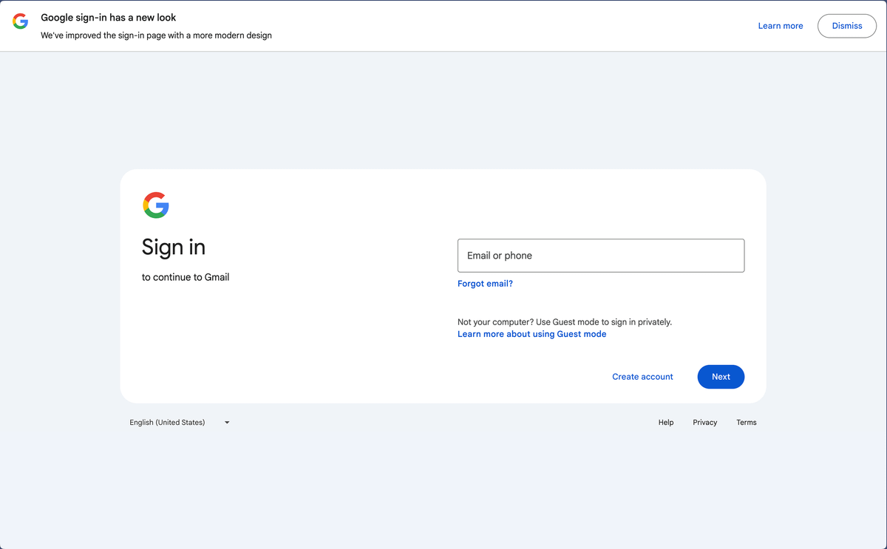Dismiss the new look banner

pyautogui.click(x=847, y=26)
